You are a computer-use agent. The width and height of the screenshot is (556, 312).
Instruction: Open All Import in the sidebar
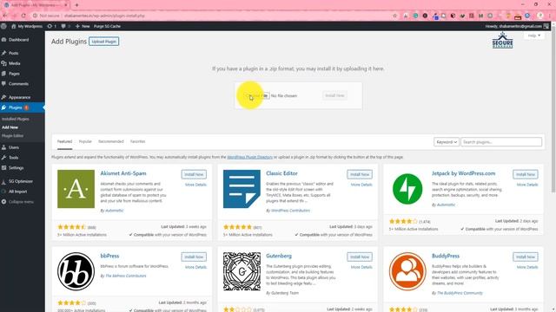coord(17,192)
